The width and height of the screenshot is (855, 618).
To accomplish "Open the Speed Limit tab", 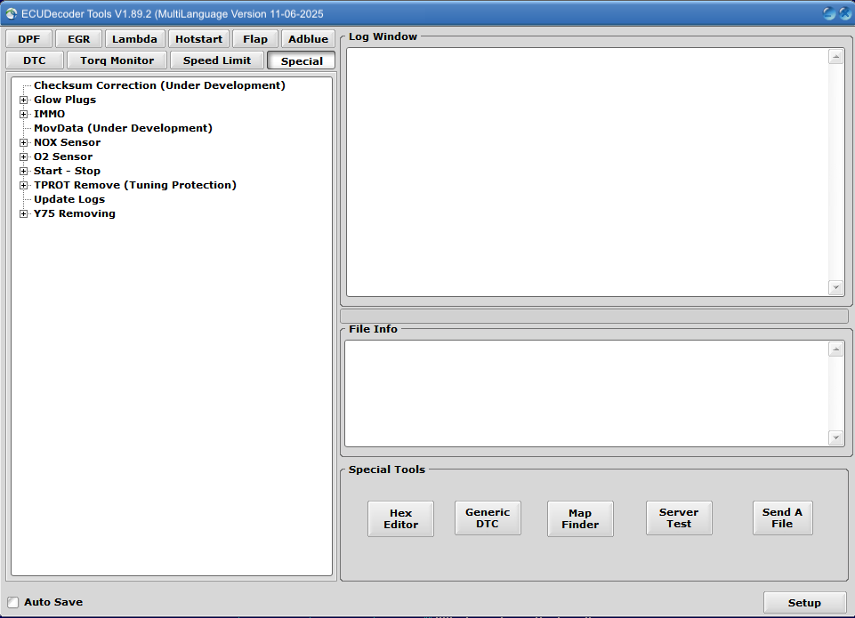I will (x=216, y=60).
